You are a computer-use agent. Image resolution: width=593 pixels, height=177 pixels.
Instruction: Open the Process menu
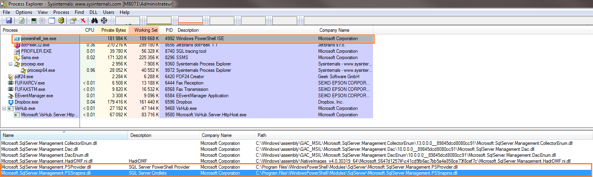click(x=61, y=12)
